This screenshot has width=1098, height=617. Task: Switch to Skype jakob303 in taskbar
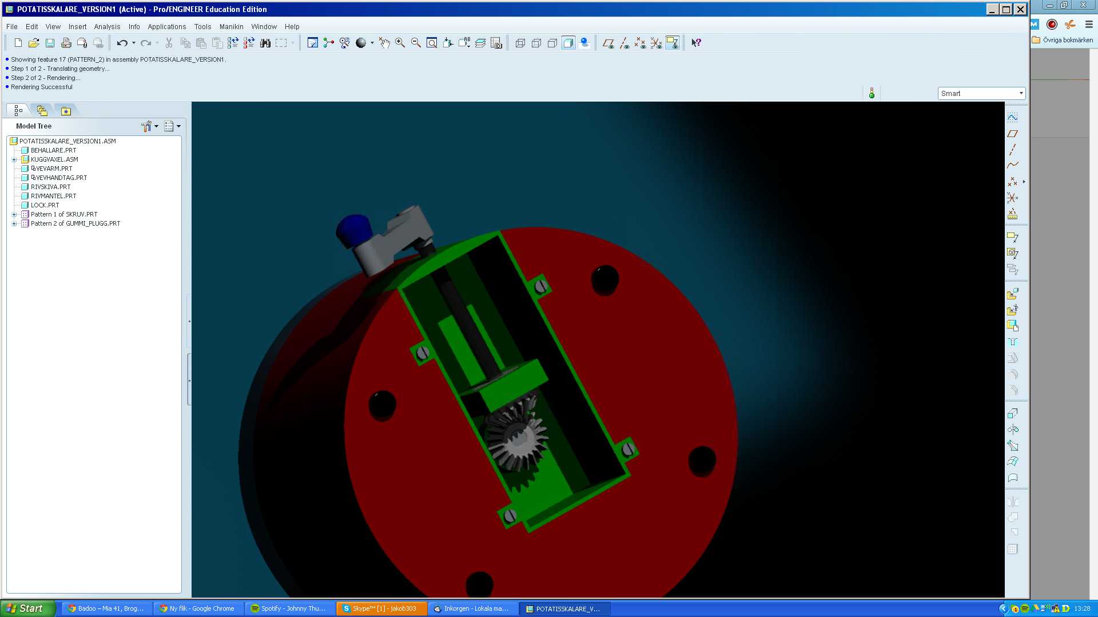(x=381, y=609)
